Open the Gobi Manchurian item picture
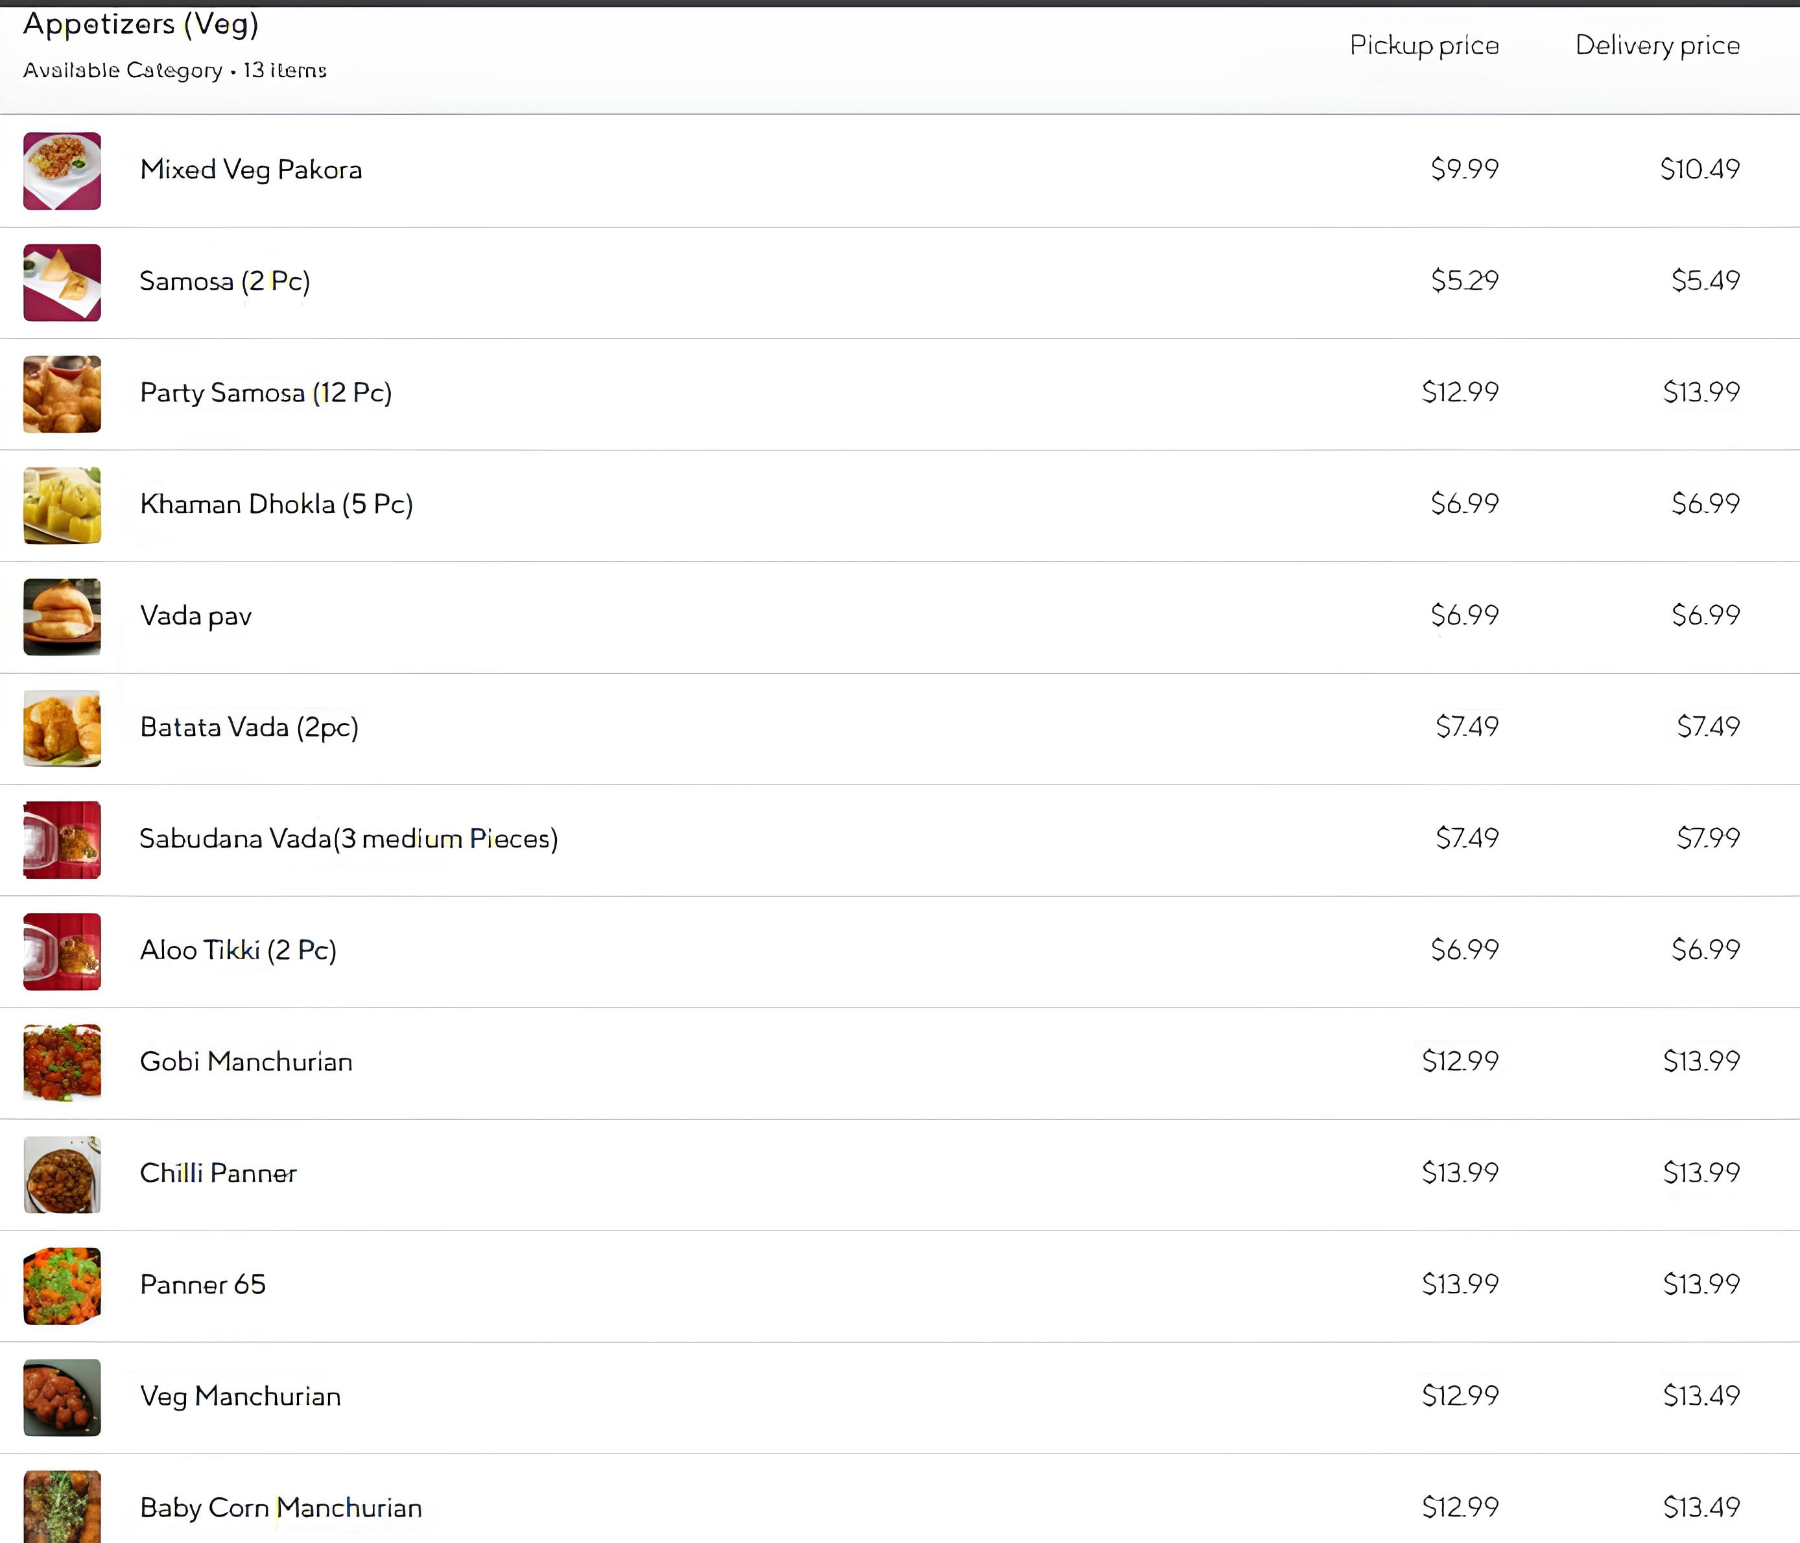The image size is (1800, 1543). 62,1063
